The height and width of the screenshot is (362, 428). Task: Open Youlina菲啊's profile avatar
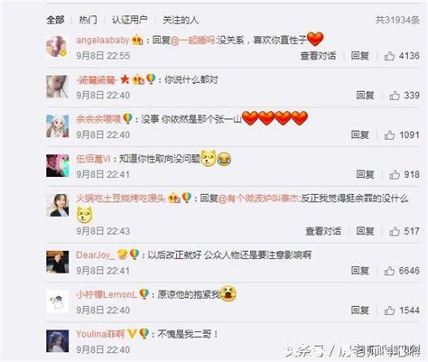point(58,341)
